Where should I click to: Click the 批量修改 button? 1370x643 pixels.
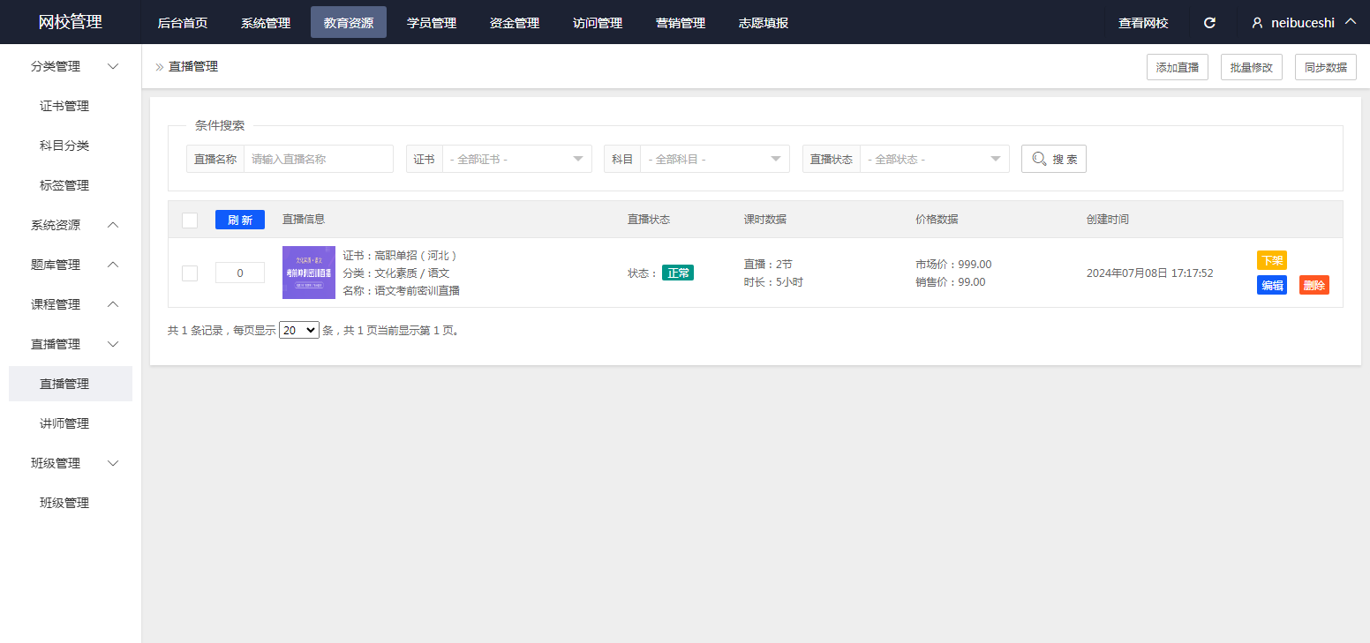pyautogui.click(x=1252, y=67)
